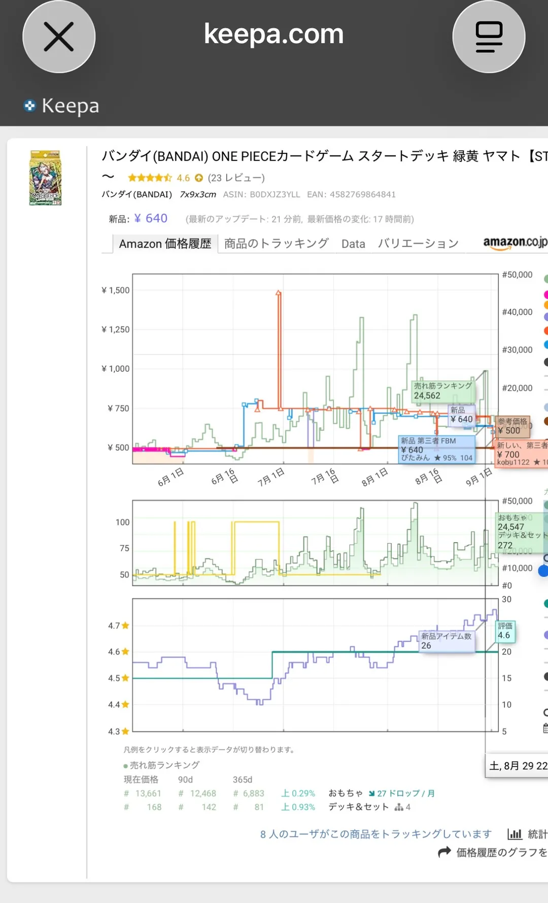Viewport: 548px width, 903px height.
Task: Toggle the 売れ筋ランキング legend entry
Action: (161, 765)
